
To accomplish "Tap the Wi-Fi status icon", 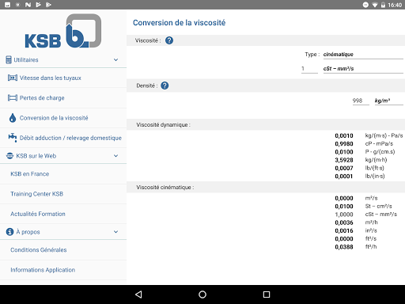I will coord(375,5).
